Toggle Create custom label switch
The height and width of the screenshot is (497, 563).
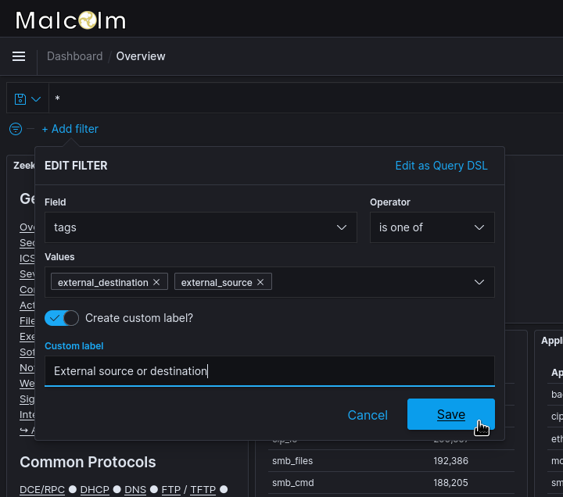click(x=62, y=318)
